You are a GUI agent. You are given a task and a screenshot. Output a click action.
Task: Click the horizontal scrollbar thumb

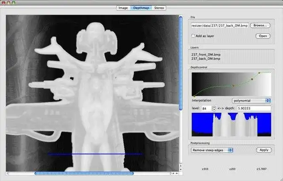point(84,174)
